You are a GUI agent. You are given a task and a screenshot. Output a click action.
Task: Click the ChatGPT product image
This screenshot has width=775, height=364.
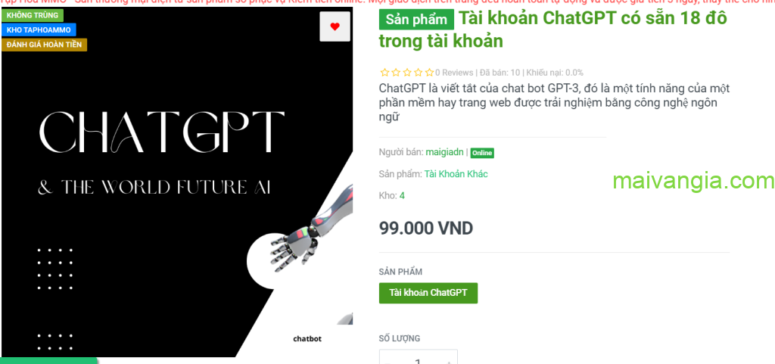click(177, 182)
